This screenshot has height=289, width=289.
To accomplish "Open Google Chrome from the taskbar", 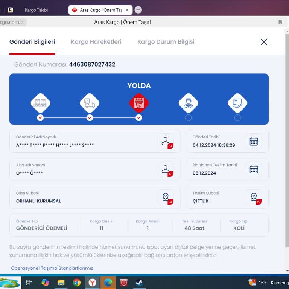I will (x=77, y=283).
